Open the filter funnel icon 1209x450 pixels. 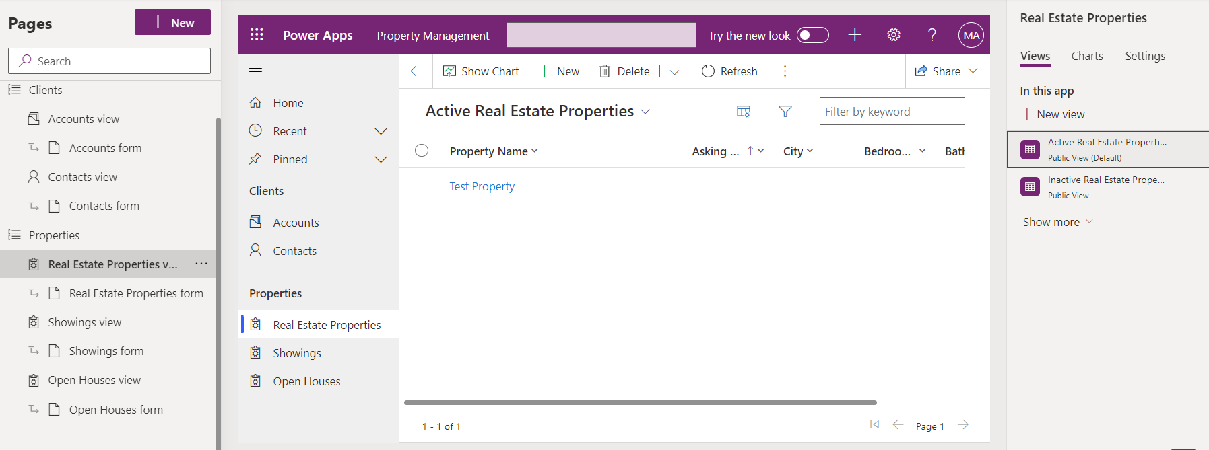(x=785, y=112)
